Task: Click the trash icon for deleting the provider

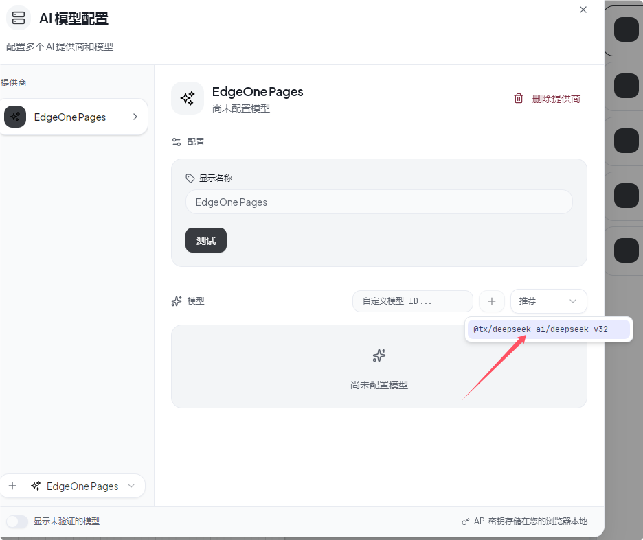Action: coord(519,98)
